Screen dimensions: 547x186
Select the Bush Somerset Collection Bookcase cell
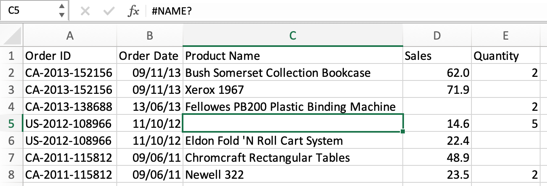293,73
